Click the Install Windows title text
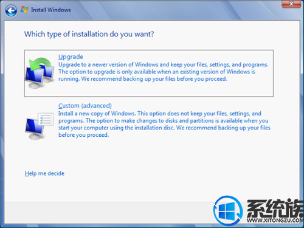The image size is (304, 228). [x=51, y=10]
